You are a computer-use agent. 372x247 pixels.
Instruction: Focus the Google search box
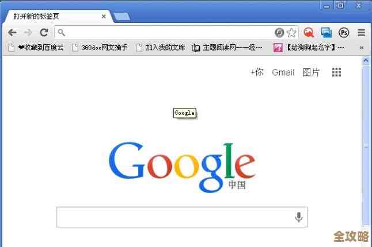pyautogui.click(x=182, y=217)
